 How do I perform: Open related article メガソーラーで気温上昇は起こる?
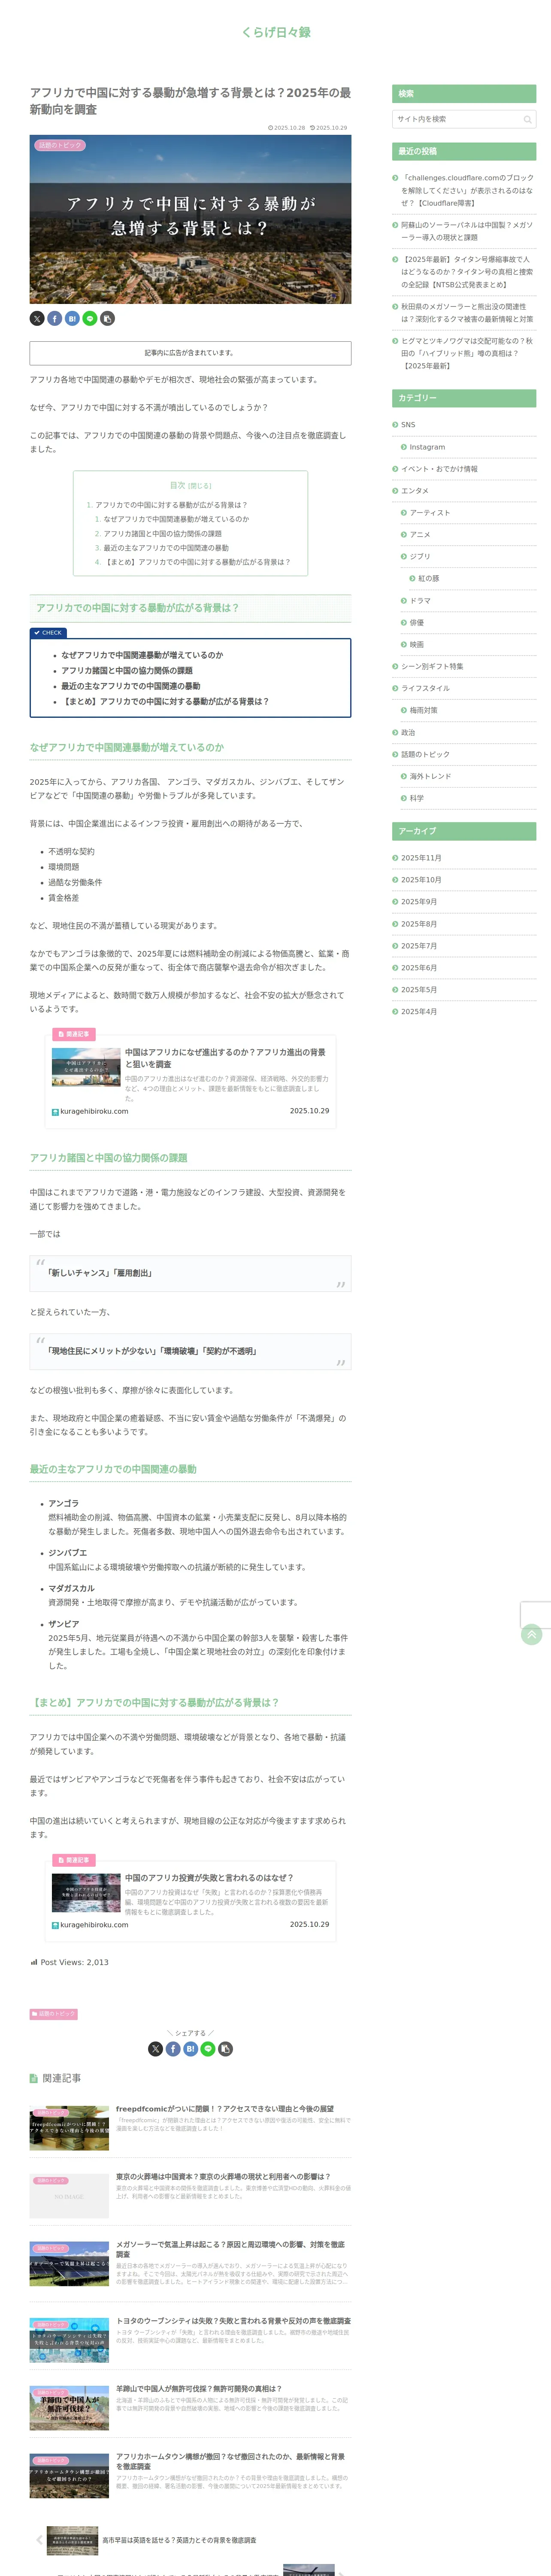coord(190,2263)
